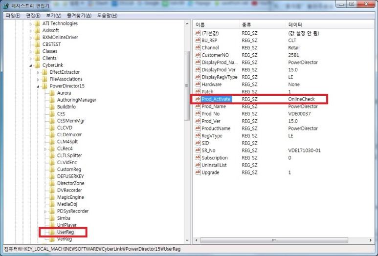Expand the FileAssociations key
The height and width of the screenshot is (256, 378).
[x=38, y=80]
